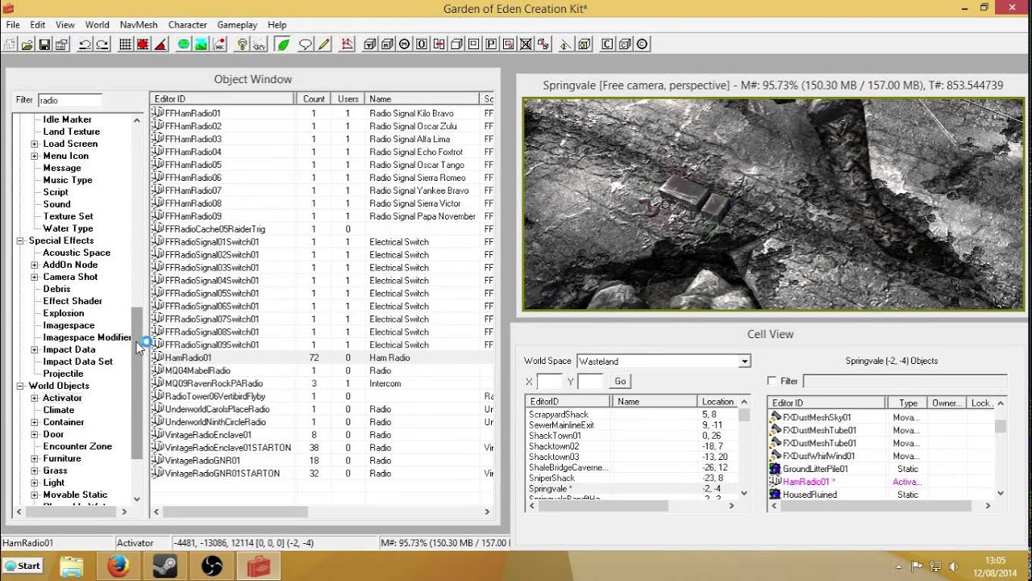Open the Help menu
The width and height of the screenshot is (1032, 581).
(277, 25)
